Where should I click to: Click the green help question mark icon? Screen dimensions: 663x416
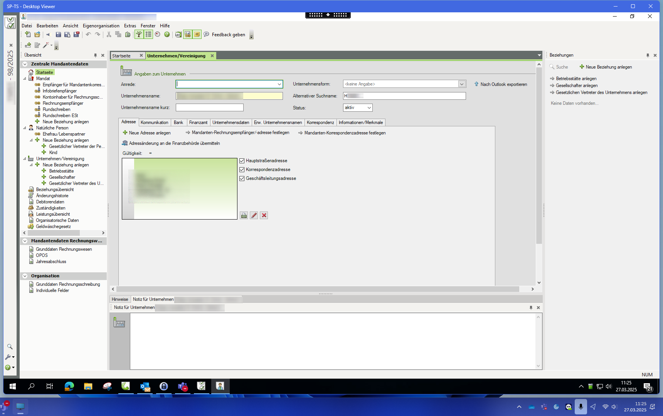(167, 35)
